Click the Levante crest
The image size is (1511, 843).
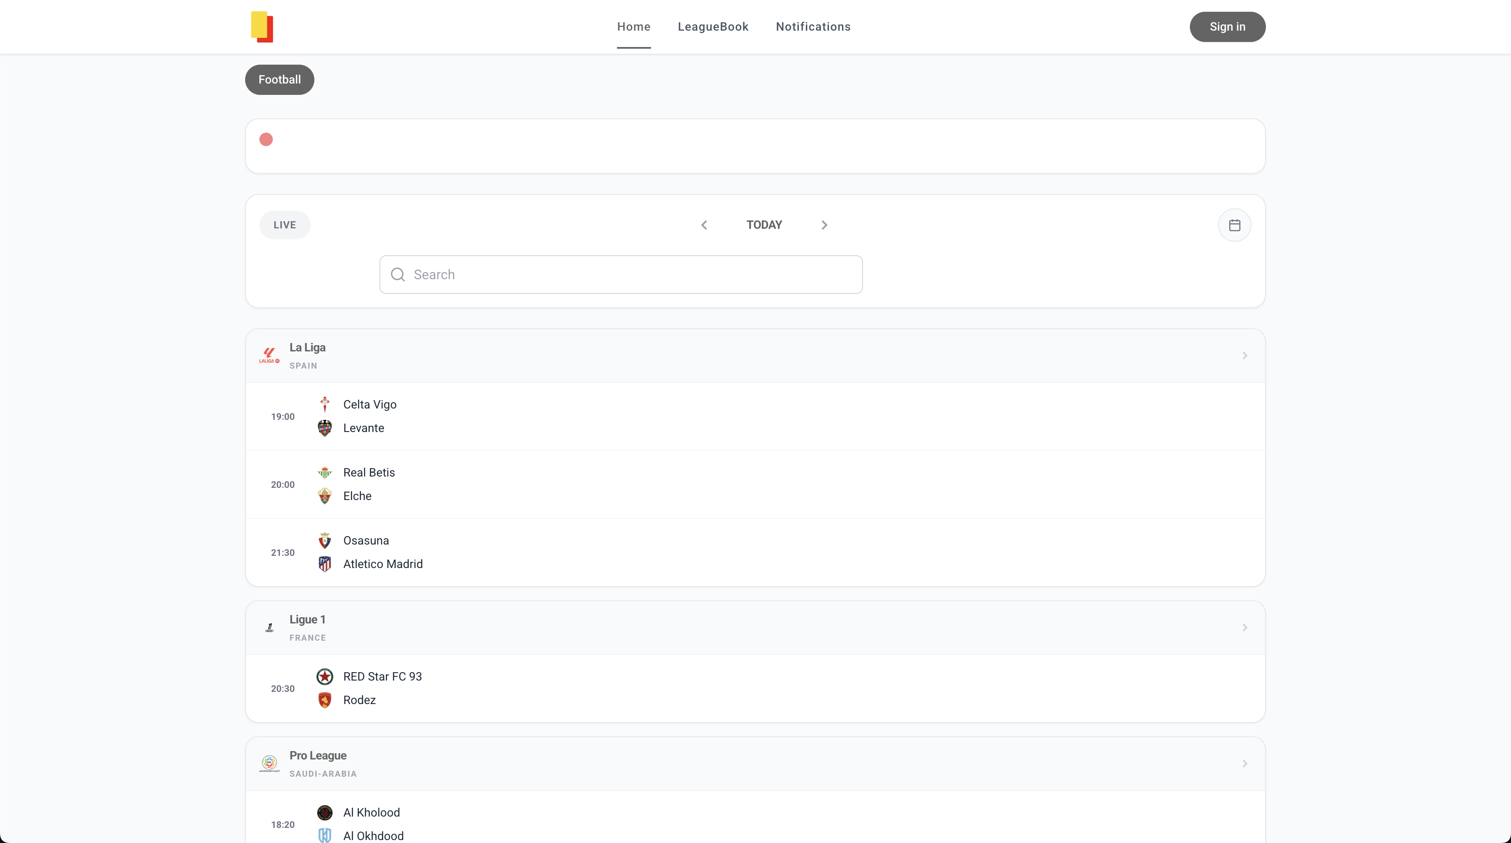[x=324, y=428]
